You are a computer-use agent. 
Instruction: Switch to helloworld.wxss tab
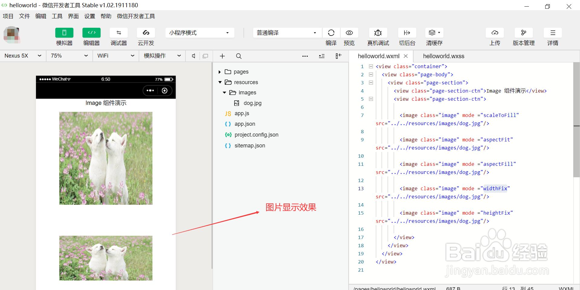tap(443, 56)
